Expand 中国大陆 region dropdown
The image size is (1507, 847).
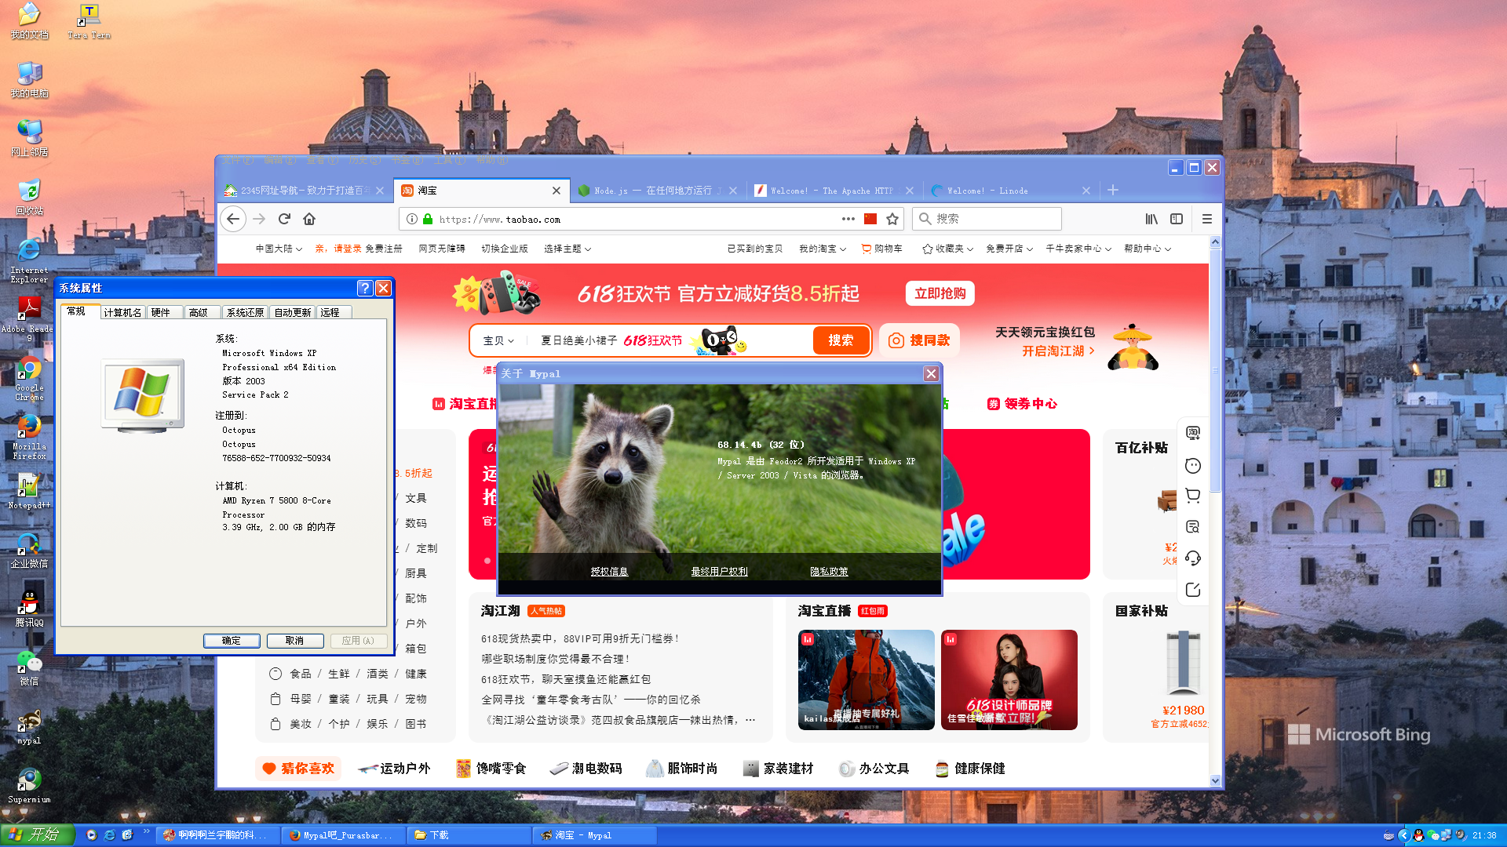(279, 249)
